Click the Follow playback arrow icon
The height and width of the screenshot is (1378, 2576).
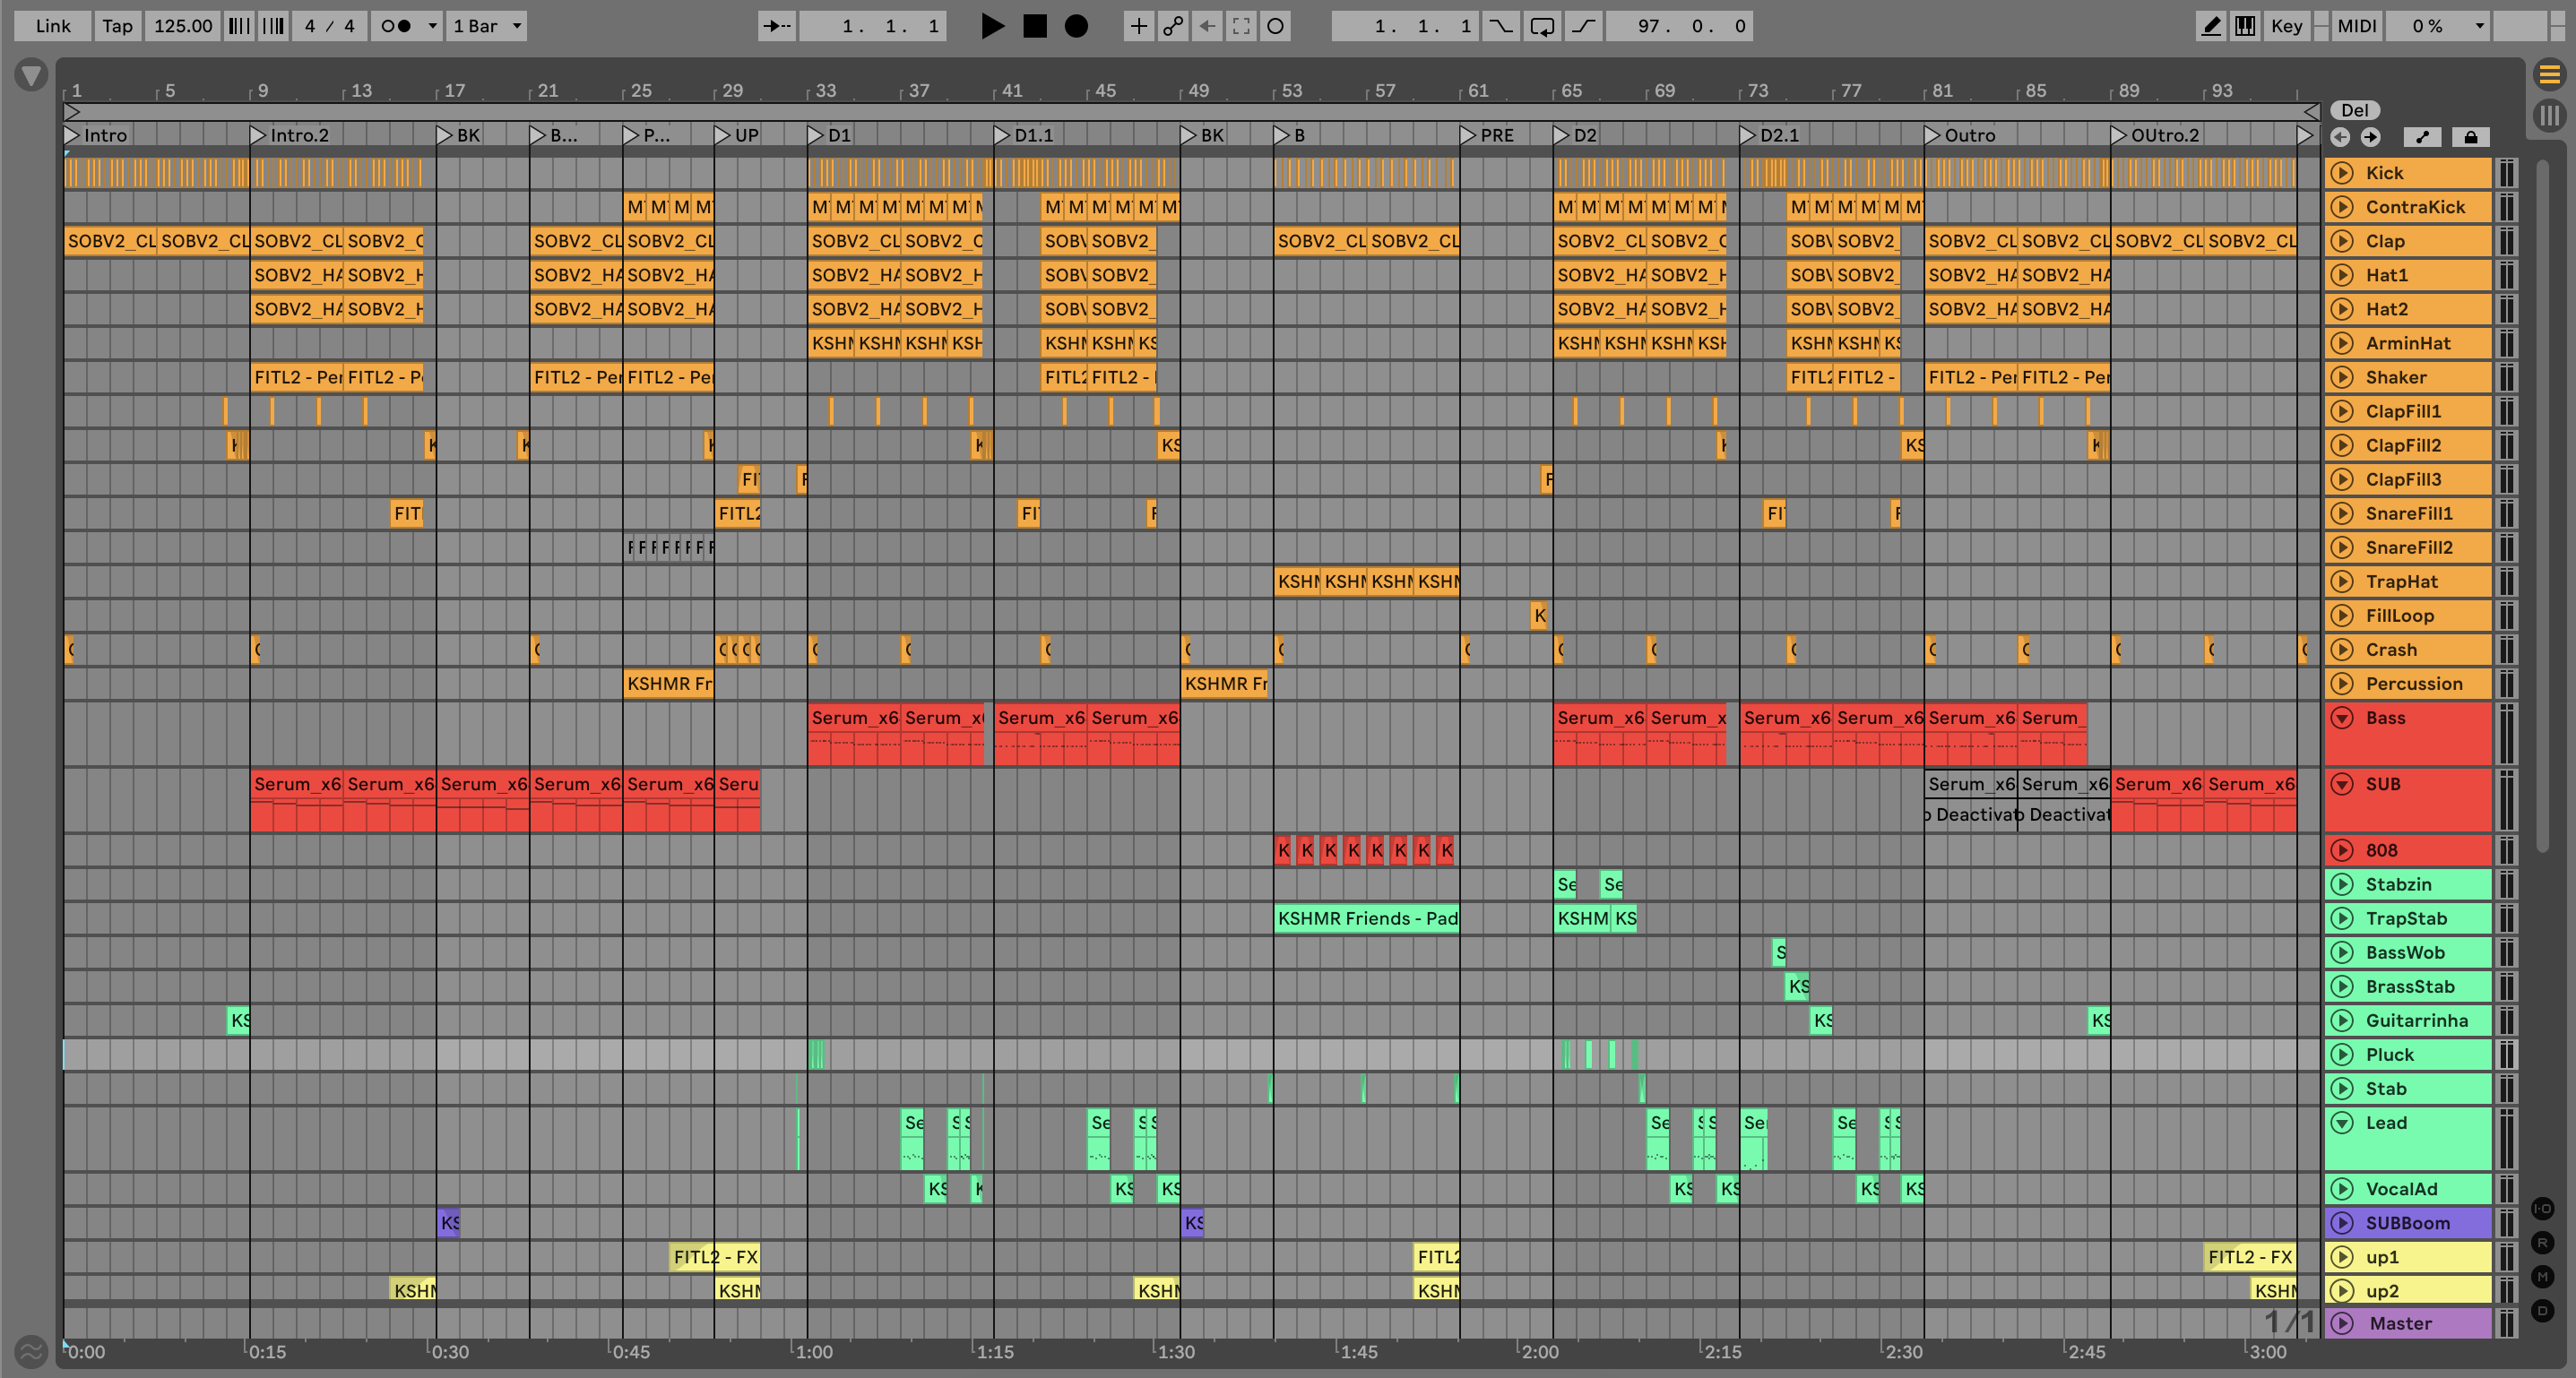tap(776, 26)
